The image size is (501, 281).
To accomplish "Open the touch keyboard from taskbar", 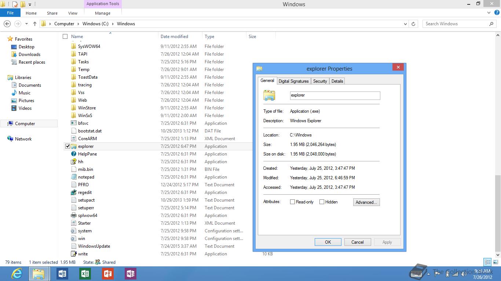I will pos(416,274).
